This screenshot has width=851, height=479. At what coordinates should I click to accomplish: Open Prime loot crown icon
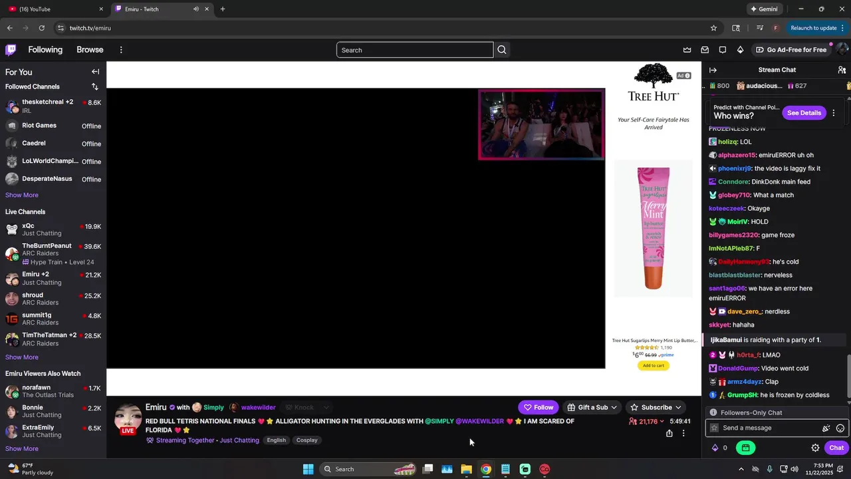[x=687, y=50]
